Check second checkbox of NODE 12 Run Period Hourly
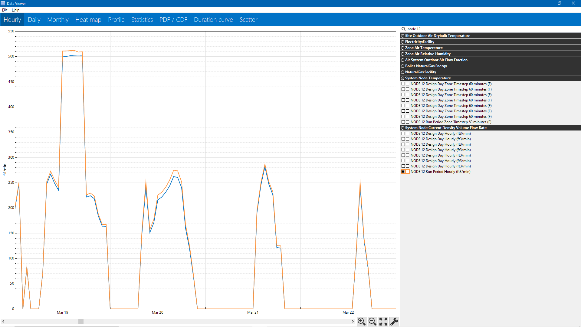The width and height of the screenshot is (581, 327). tap(408, 172)
